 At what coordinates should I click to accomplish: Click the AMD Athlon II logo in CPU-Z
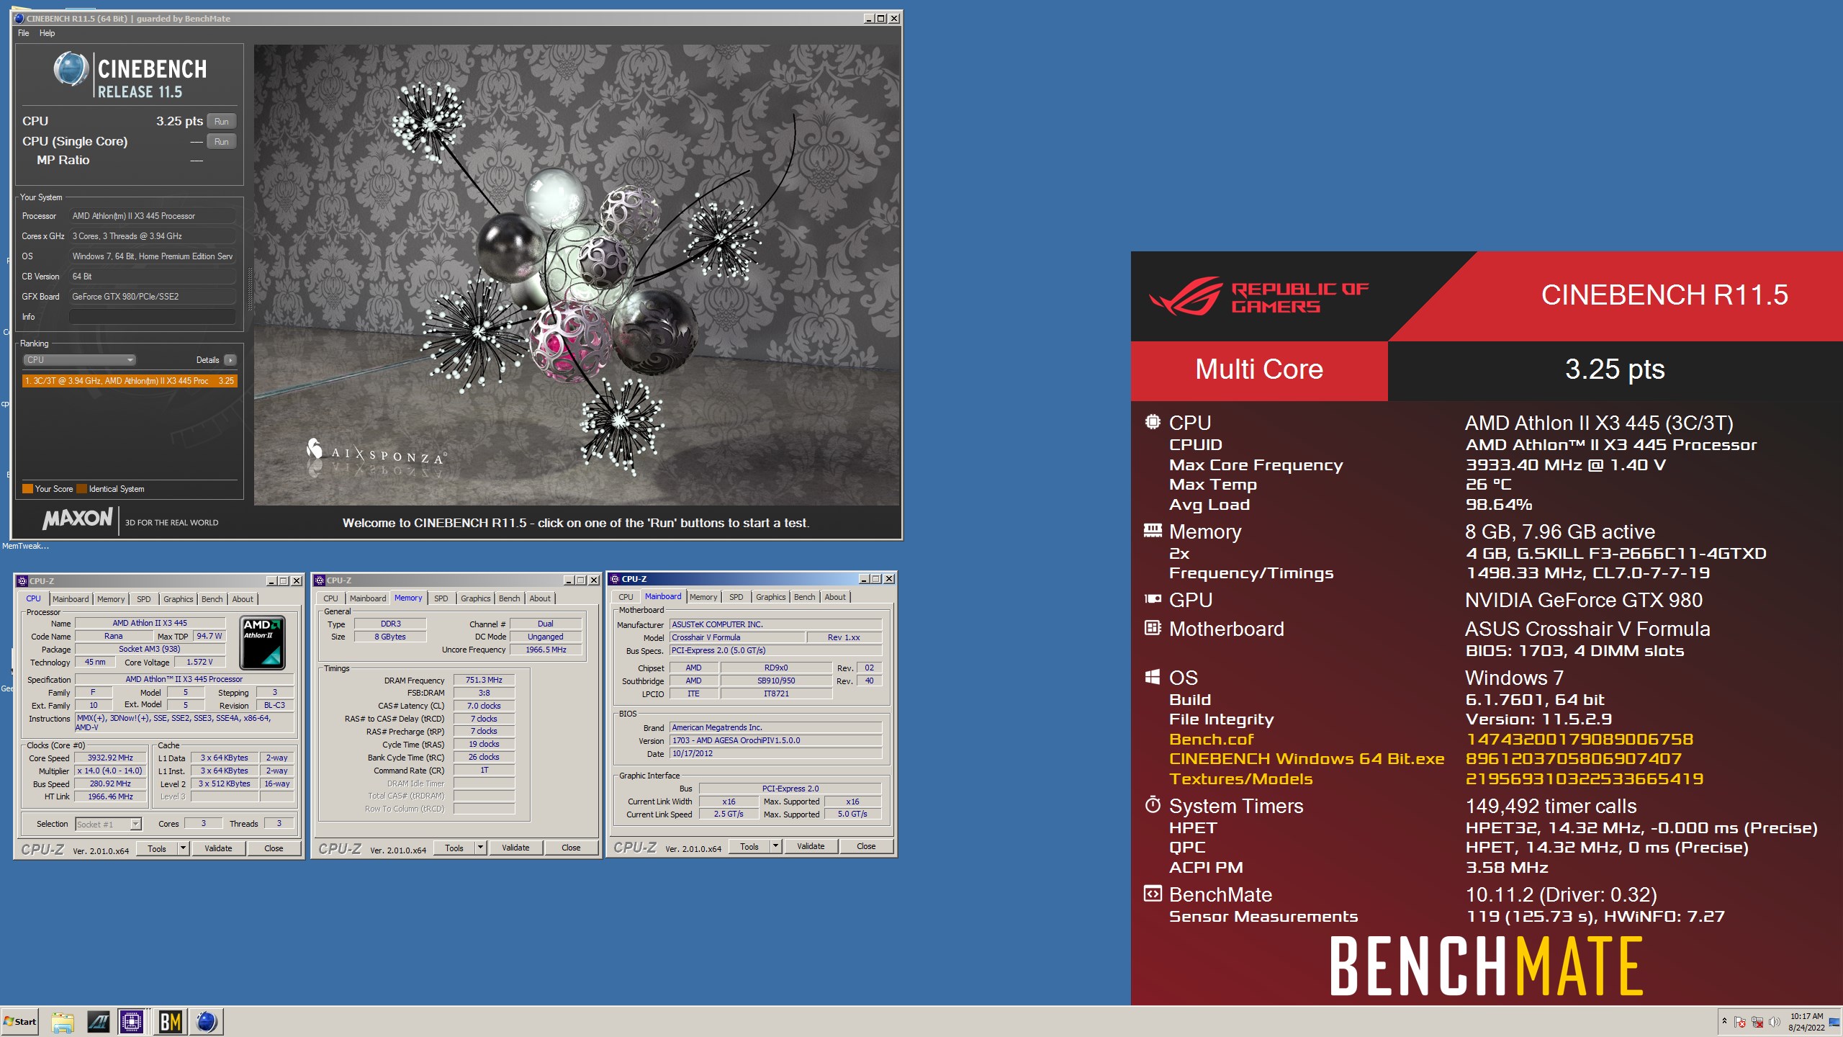[x=262, y=642]
